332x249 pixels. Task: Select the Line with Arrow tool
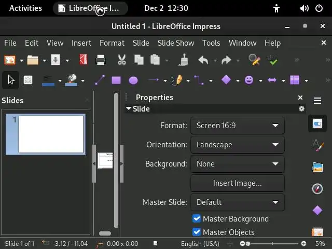coord(154,80)
